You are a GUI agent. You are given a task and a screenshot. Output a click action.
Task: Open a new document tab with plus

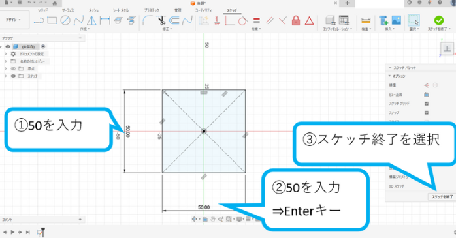[x=348, y=3]
